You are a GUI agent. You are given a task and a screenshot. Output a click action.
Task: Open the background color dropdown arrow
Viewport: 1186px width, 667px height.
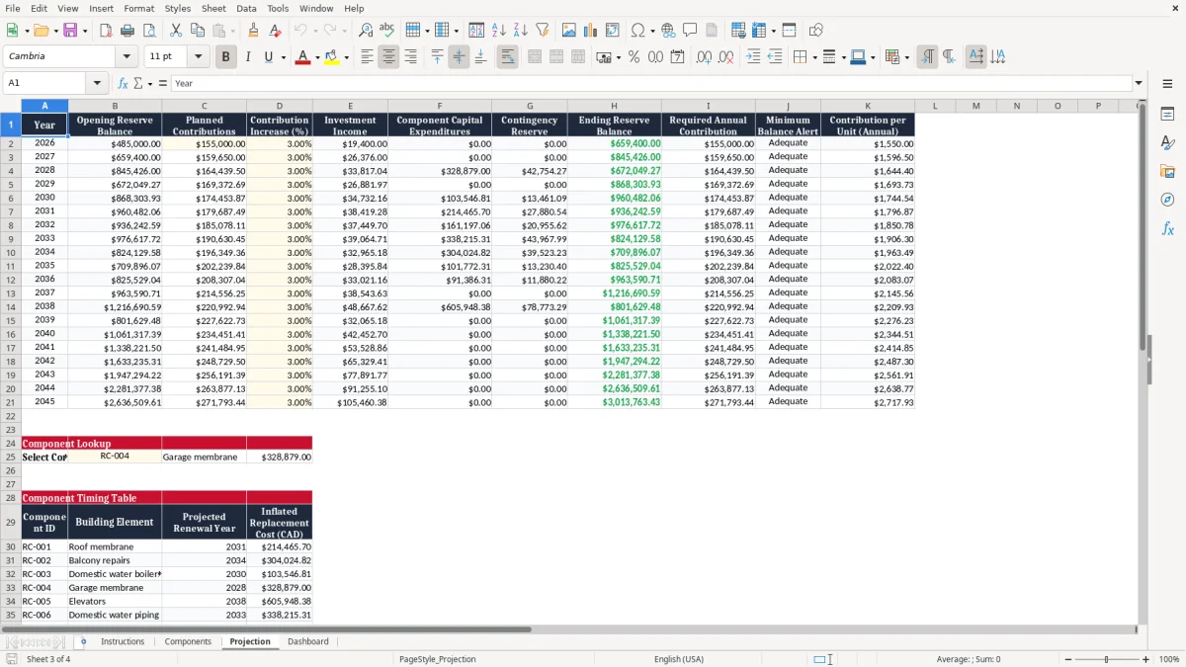point(346,57)
